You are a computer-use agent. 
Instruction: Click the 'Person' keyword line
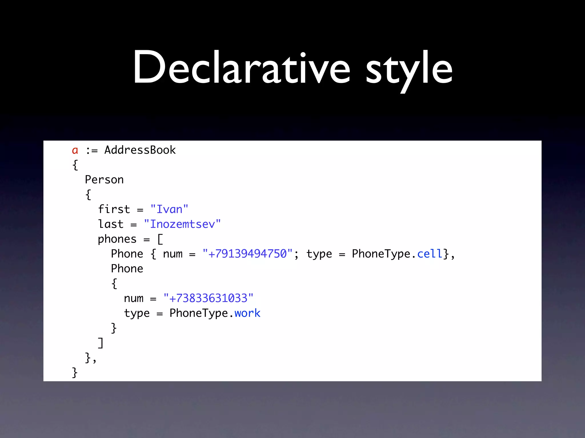[104, 180]
